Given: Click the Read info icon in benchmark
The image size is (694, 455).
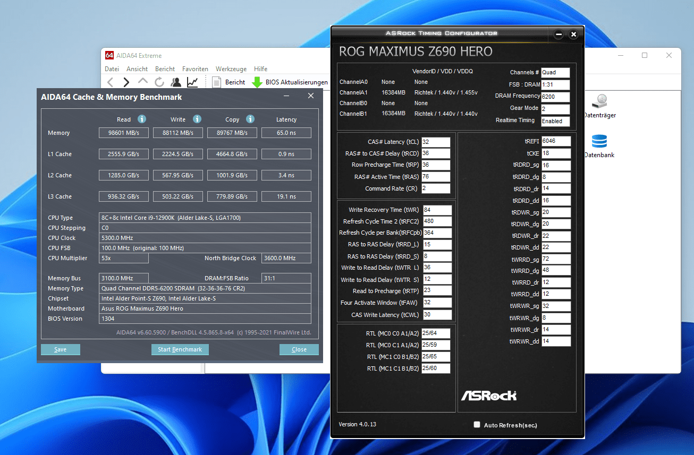Looking at the screenshot, I should (x=142, y=119).
